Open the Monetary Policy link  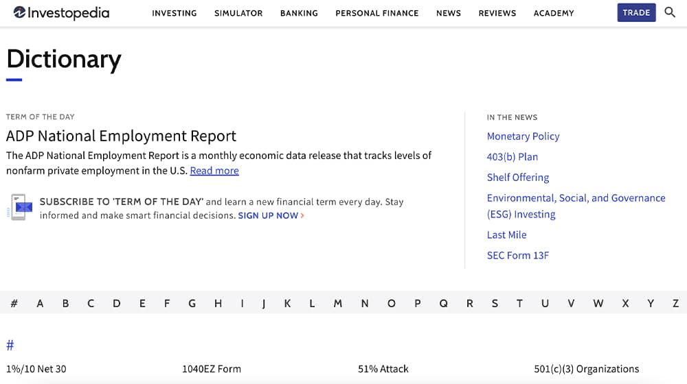(523, 136)
